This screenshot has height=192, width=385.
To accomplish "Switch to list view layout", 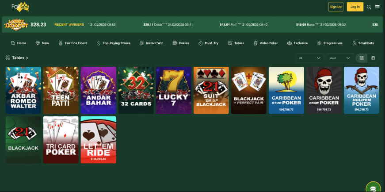I will coord(373,58).
